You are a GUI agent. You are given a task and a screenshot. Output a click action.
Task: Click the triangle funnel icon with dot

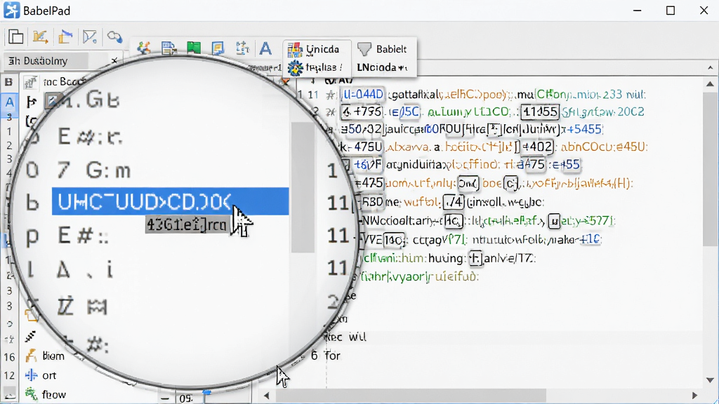click(90, 36)
